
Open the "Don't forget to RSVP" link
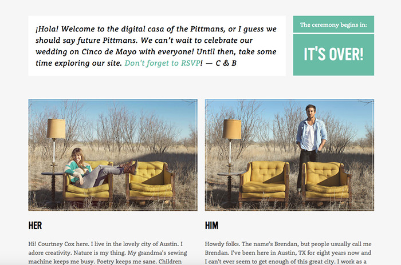click(162, 63)
